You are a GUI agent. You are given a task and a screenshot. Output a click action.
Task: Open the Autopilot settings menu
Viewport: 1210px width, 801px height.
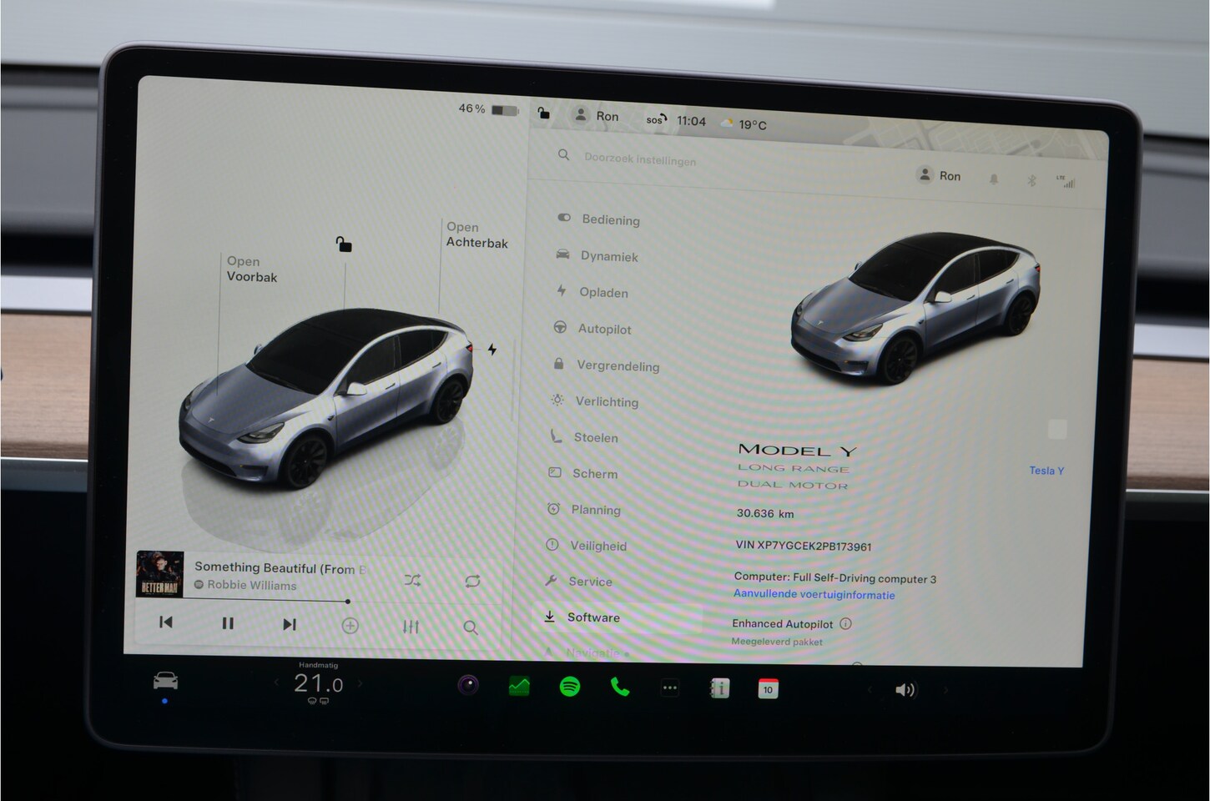click(x=592, y=329)
